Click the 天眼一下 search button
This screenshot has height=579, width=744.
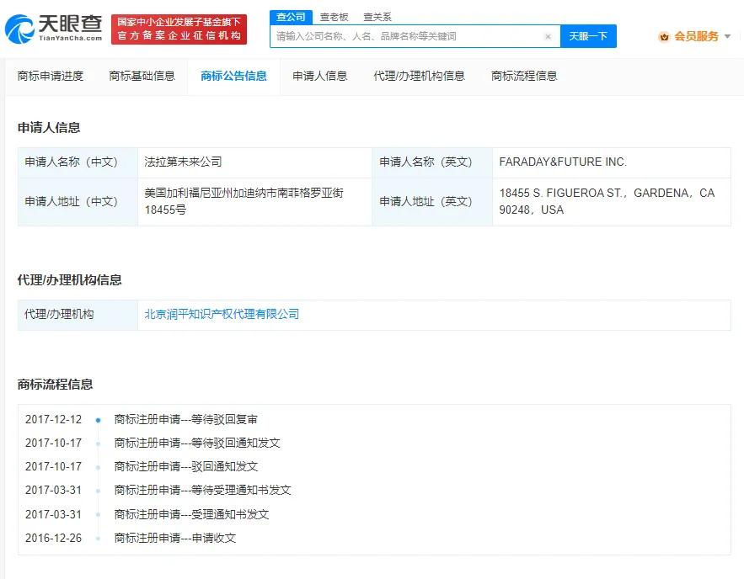click(x=588, y=36)
